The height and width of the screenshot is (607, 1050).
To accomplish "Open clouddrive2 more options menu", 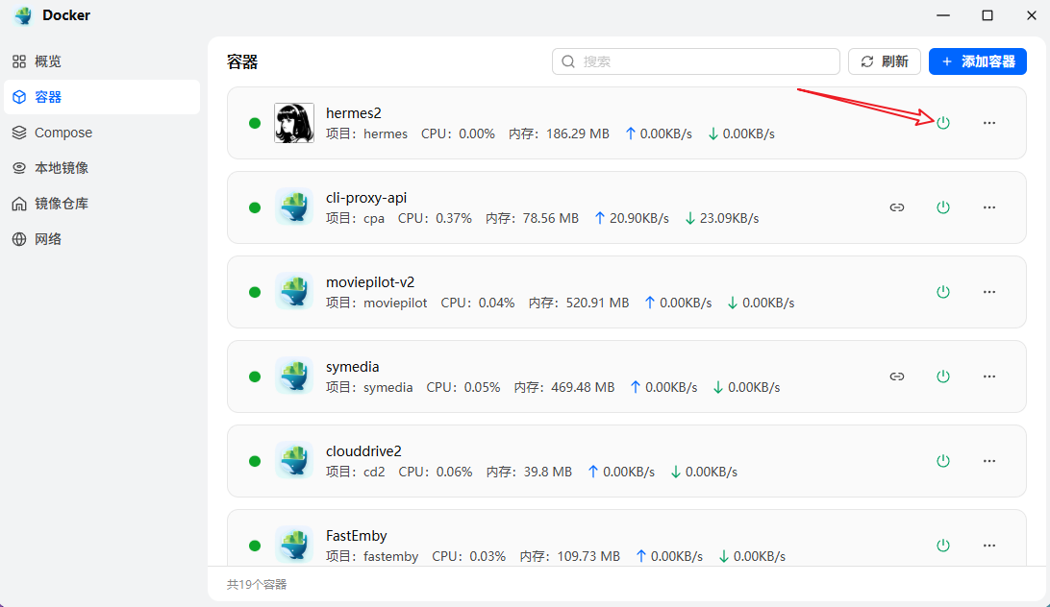I will pyautogui.click(x=989, y=461).
